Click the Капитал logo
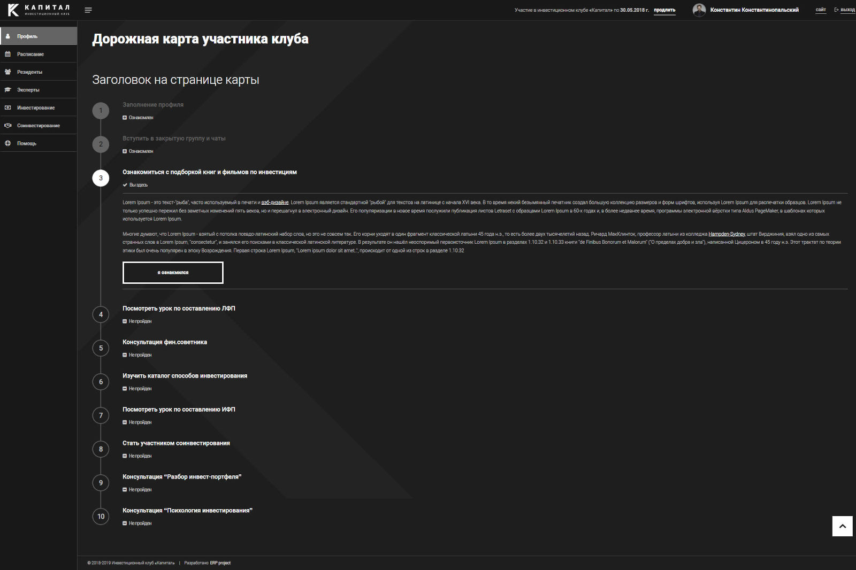Viewport: 856px width, 570px height. [39, 10]
